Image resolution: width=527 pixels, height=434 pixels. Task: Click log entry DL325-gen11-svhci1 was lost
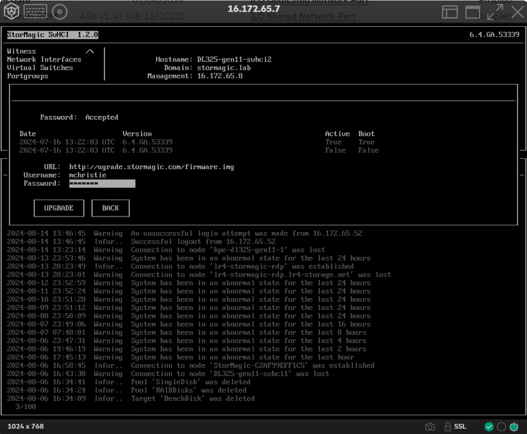tap(168, 374)
